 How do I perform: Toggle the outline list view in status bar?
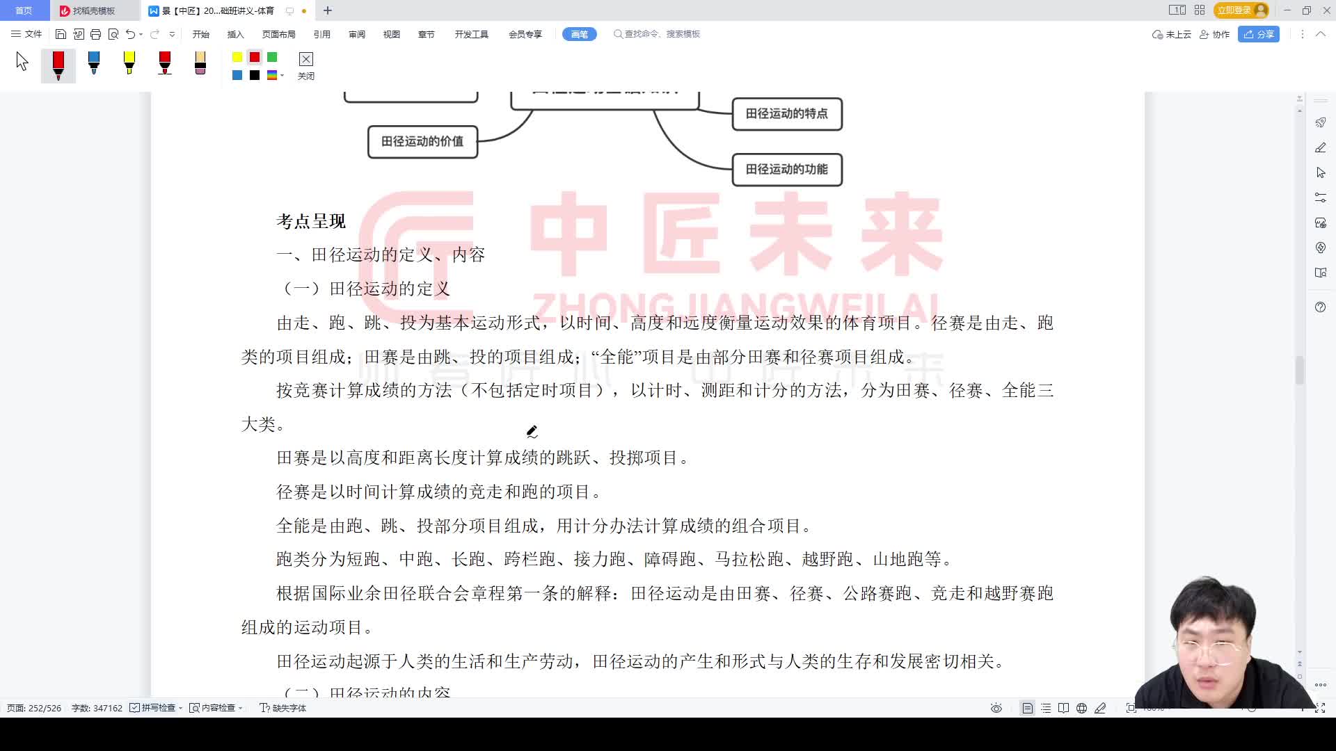(x=1046, y=708)
